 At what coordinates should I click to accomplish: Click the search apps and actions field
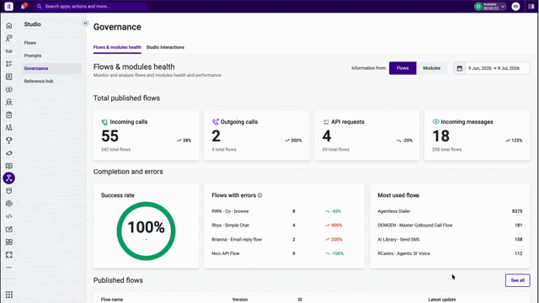90,6
